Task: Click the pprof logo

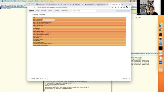Action: pyautogui.click(x=31, y=11)
